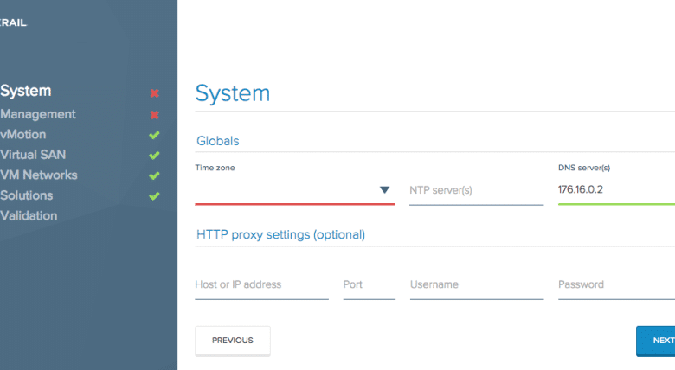
Task: Navigate to VM Networks section
Action: point(39,175)
